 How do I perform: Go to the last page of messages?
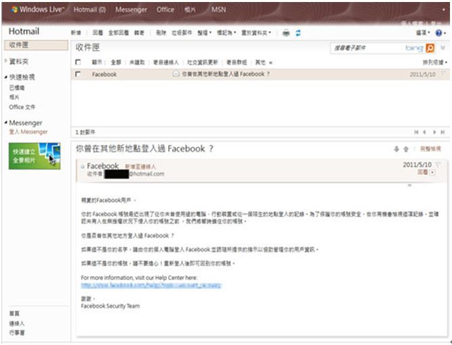tap(443, 132)
